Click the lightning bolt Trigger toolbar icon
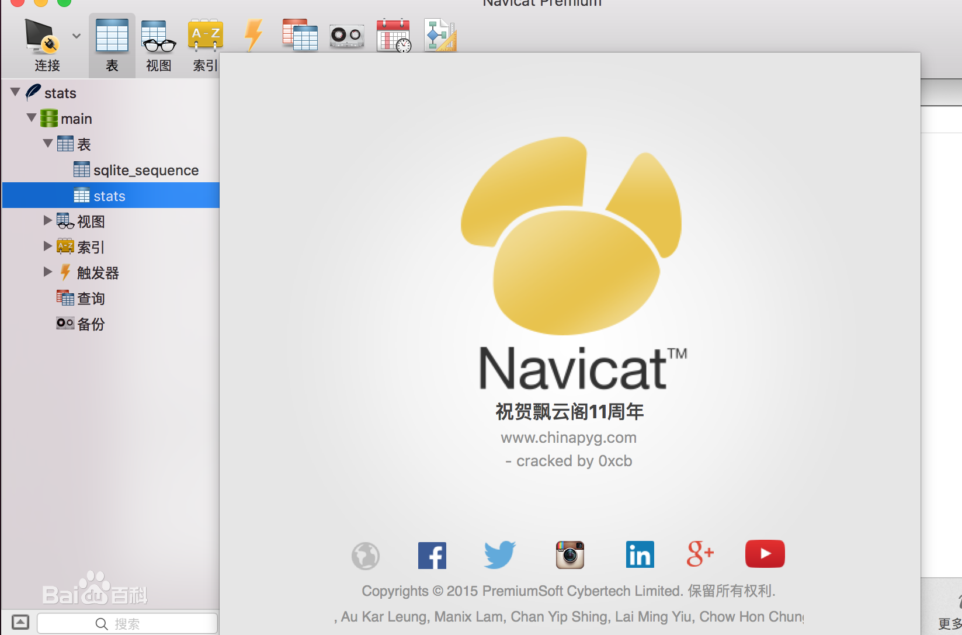This screenshot has height=635, width=962. point(253,36)
